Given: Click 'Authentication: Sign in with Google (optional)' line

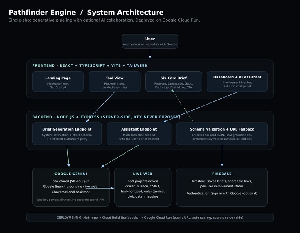Looking at the screenshot, I should coord(222,194).
